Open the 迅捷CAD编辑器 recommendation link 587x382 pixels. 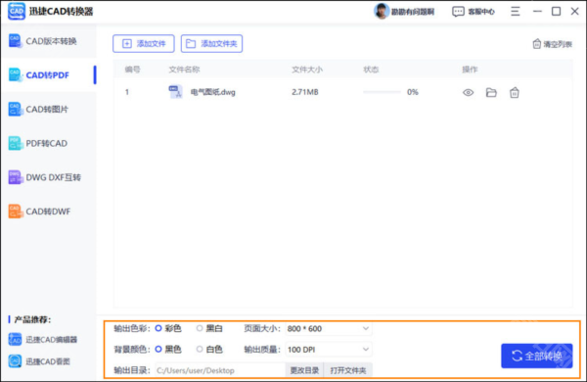click(x=51, y=340)
